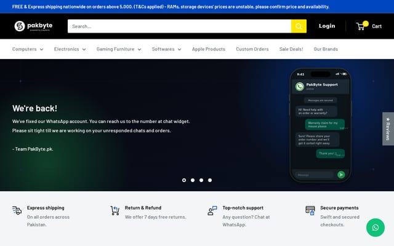The image size is (394, 246).
Task: Open the Reviews side tab
Action: 388,129
